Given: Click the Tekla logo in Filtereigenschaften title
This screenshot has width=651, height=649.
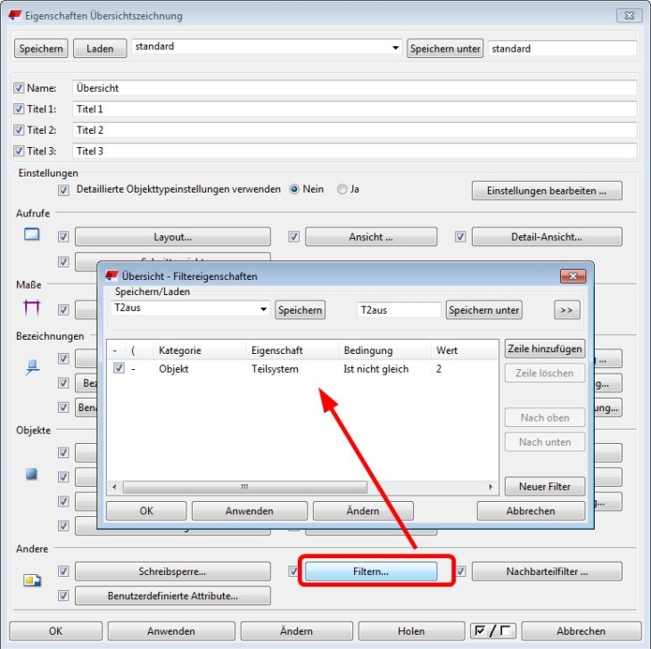Looking at the screenshot, I should coord(112,275).
